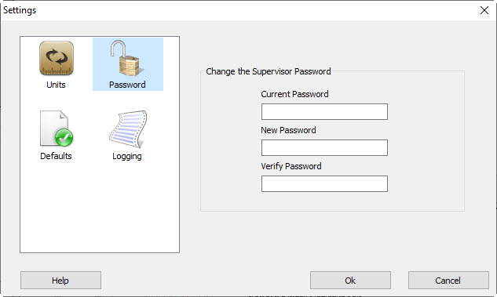Click the Verify Password label text
This screenshot has height=297, width=497.
click(x=291, y=166)
